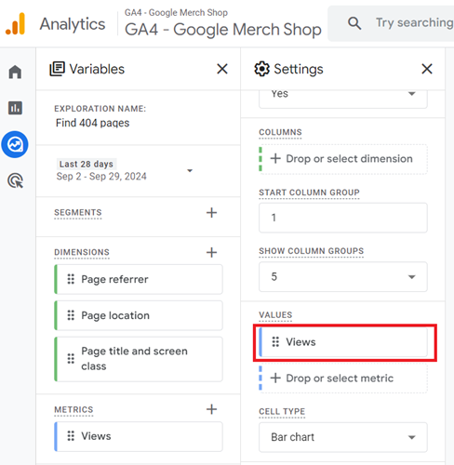Select the Explore icon in sidebar

[x=15, y=144]
